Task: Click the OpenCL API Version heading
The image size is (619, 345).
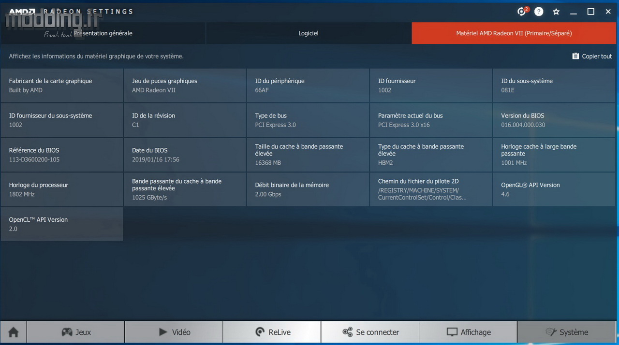Action: pos(38,220)
